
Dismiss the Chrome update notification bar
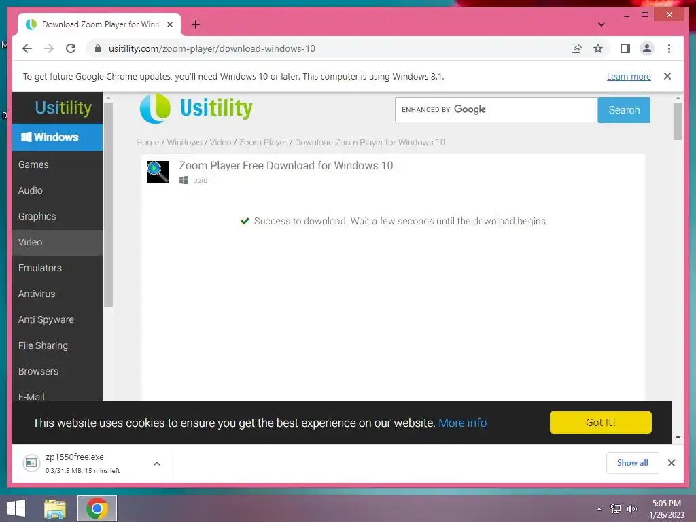click(x=667, y=76)
